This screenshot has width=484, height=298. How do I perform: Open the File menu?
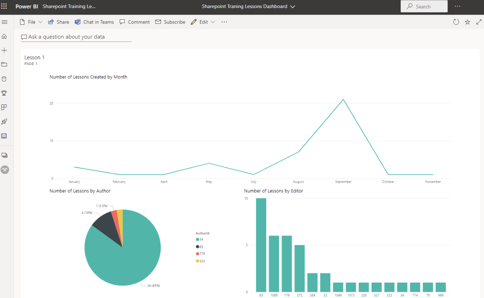tap(31, 22)
